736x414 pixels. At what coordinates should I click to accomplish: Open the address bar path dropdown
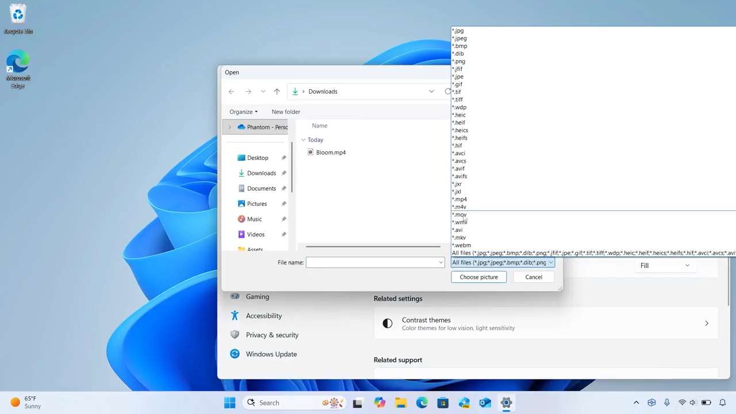pyautogui.click(x=431, y=91)
